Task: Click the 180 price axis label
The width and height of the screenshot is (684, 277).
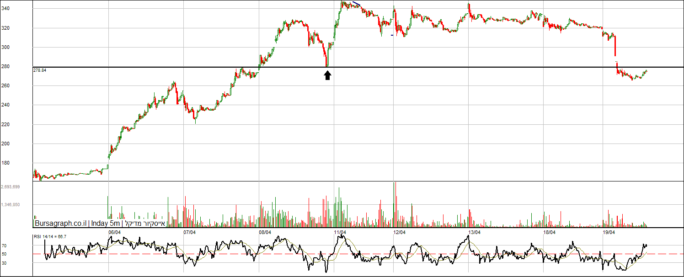Action: [x=5, y=163]
